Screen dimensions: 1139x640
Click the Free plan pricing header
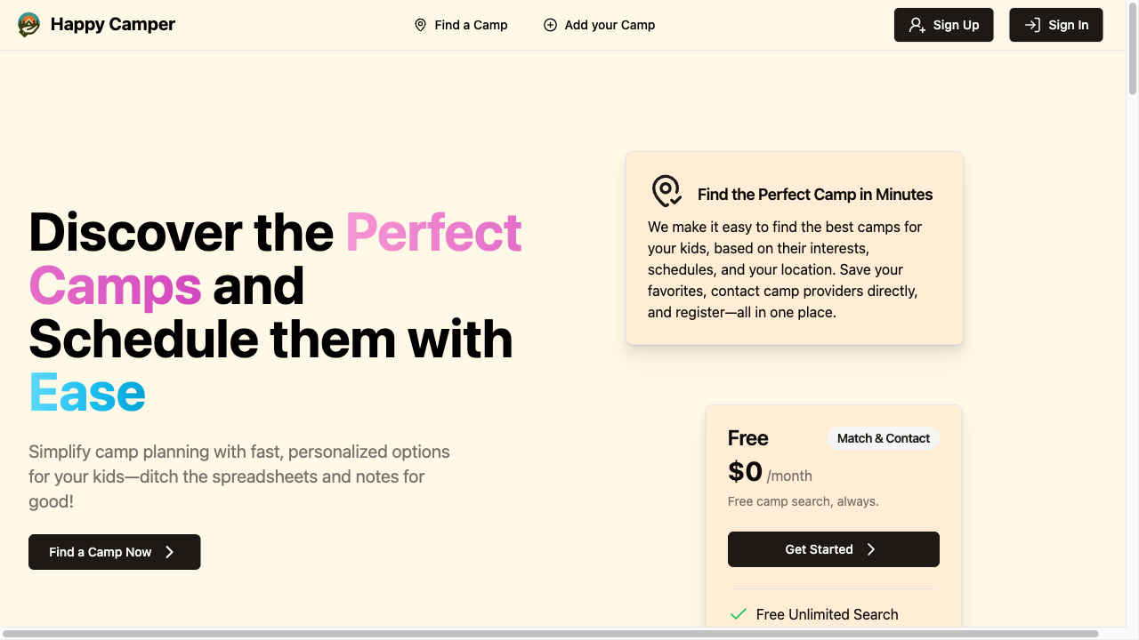point(747,438)
